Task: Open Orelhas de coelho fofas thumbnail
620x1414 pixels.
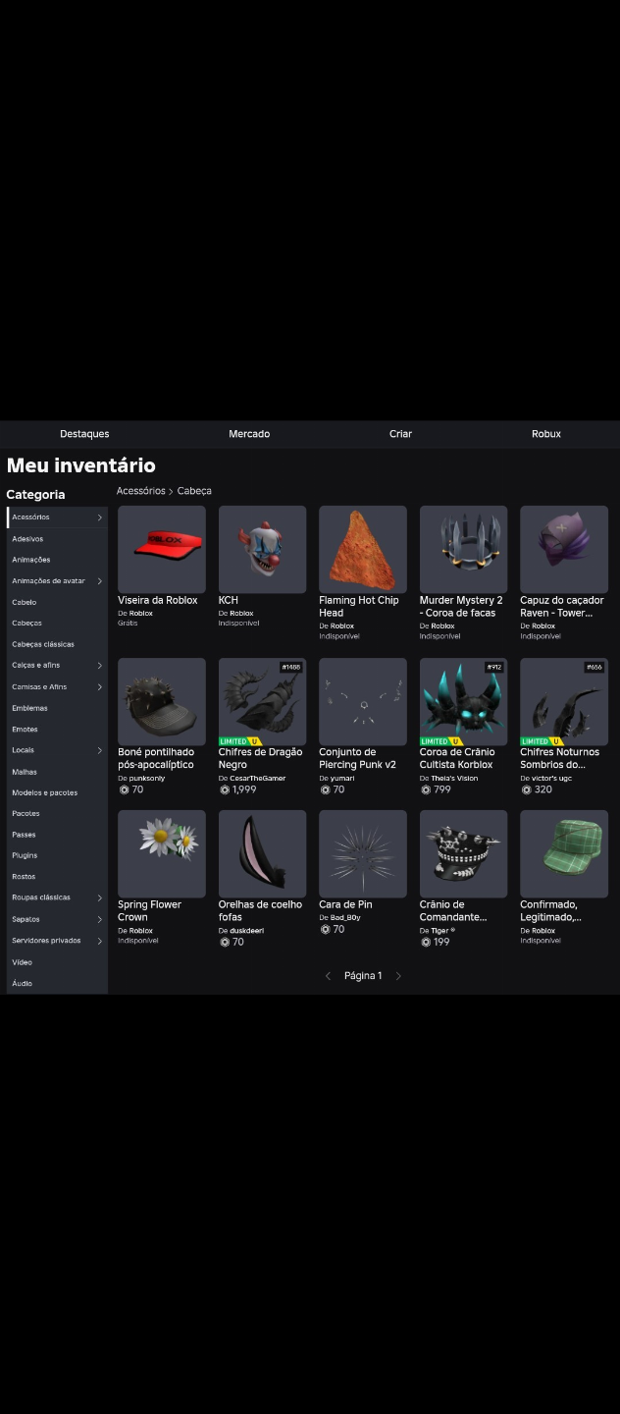Action: pyautogui.click(x=262, y=854)
